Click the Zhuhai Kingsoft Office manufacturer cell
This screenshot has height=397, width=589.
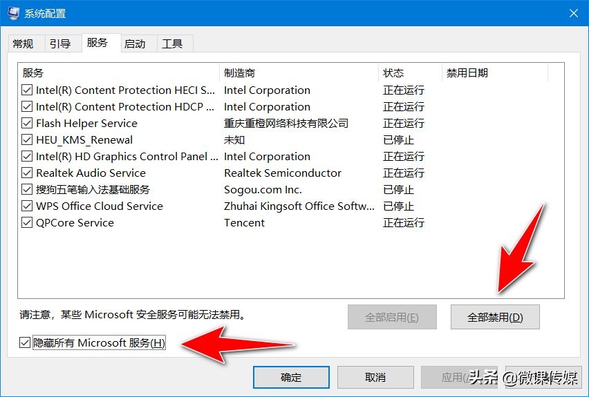pyautogui.click(x=299, y=206)
